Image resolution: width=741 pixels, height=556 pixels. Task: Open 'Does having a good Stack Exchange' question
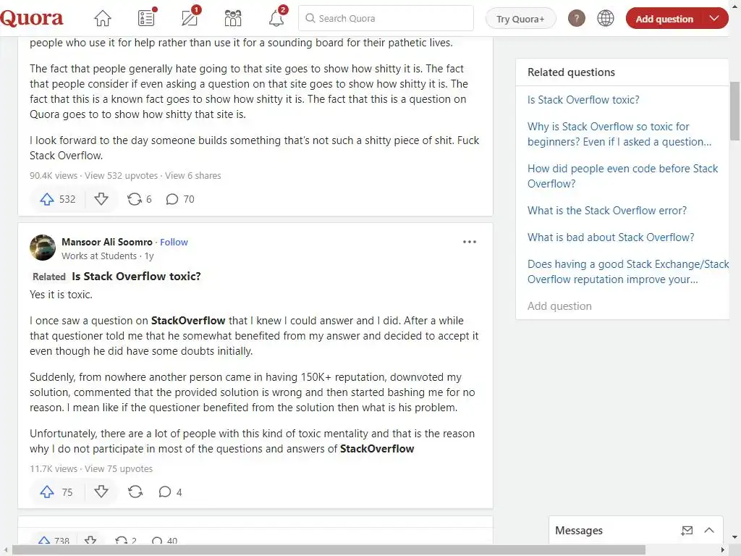(628, 271)
